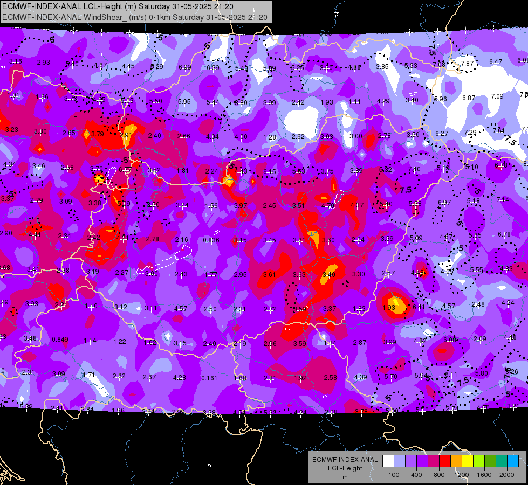Click the sky blue legend swatch

(513, 461)
